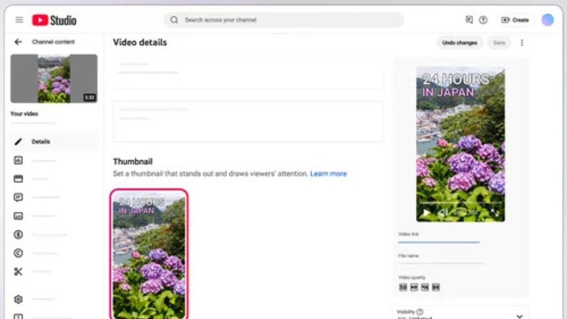Open Monetization dollar sidebar icon

pyautogui.click(x=18, y=234)
